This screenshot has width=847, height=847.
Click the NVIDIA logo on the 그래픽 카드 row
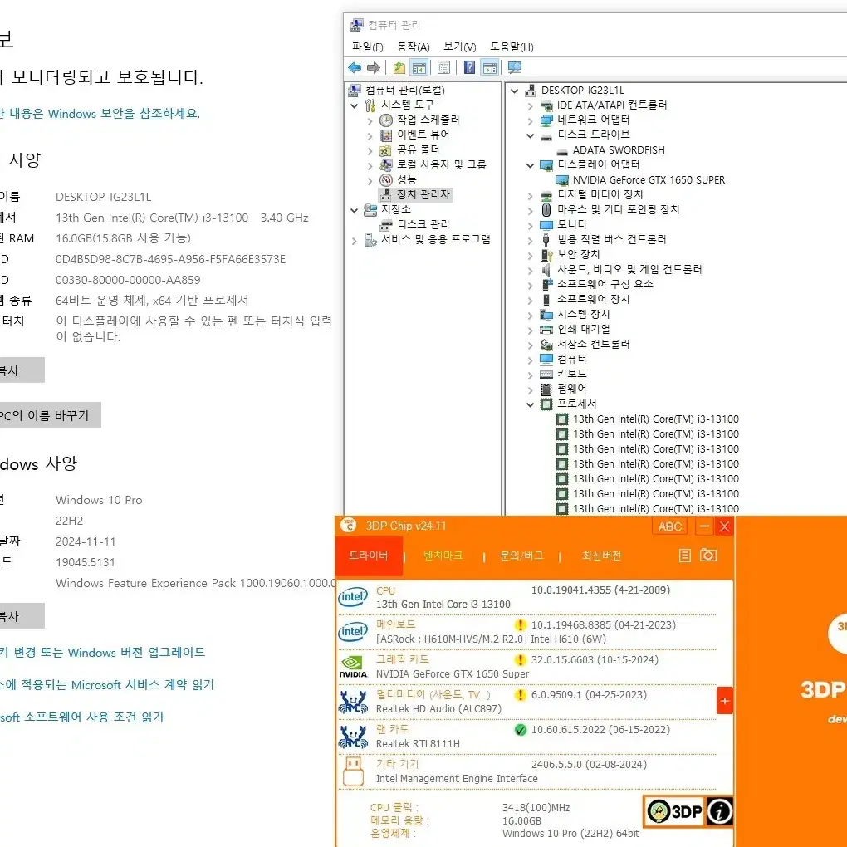[x=352, y=667]
